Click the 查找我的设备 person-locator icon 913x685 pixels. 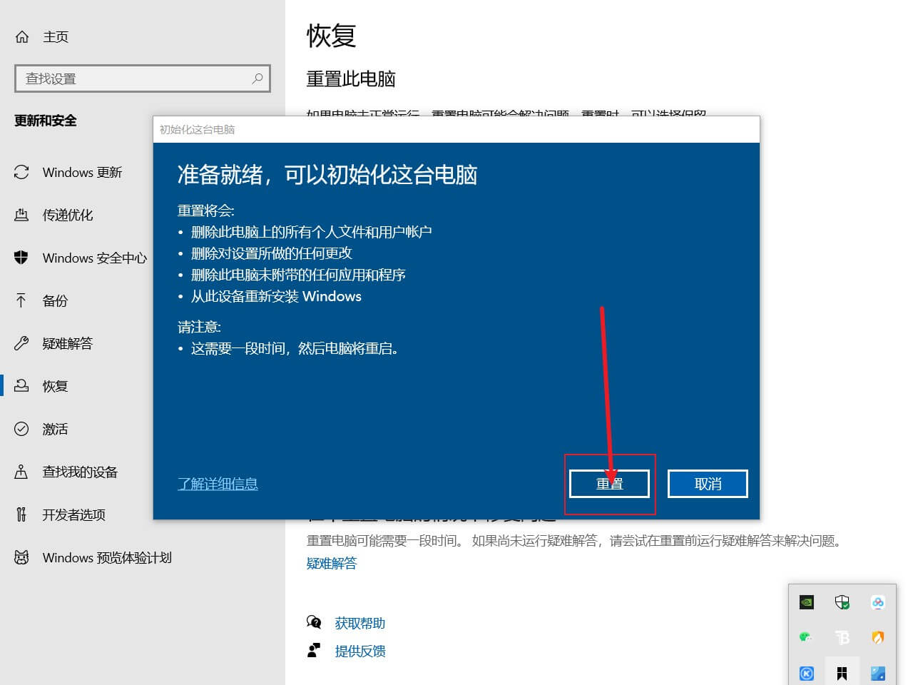pyautogui.click(x=21, y=472)
